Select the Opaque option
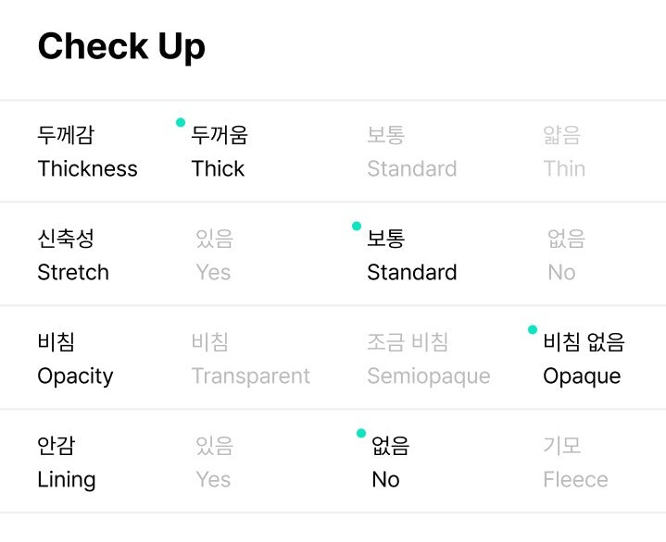 [583, 360]
